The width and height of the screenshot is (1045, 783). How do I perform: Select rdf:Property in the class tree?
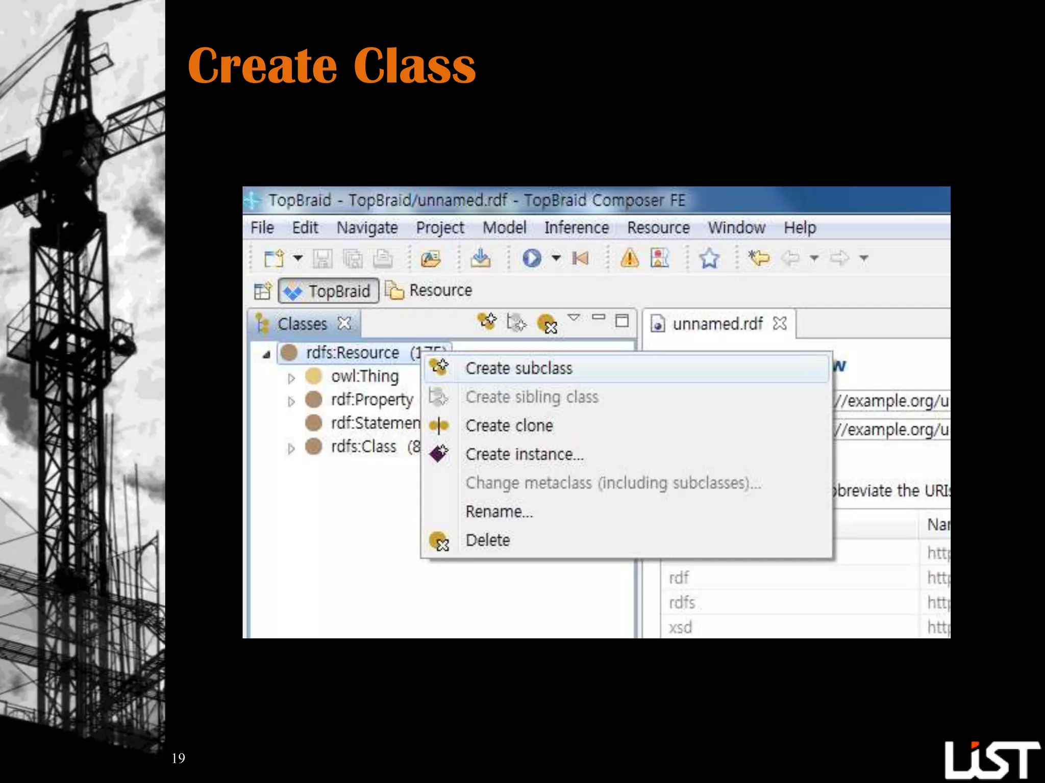pos(371,400)
